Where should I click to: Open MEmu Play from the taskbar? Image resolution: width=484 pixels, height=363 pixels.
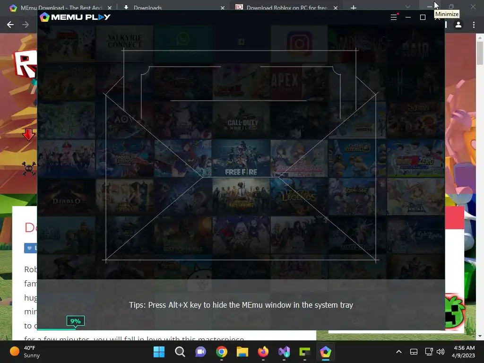pyautogui.click(x=325, y=352)
